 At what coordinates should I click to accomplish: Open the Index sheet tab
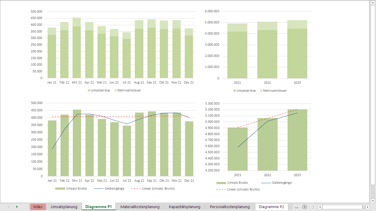[x=38, y=207]
